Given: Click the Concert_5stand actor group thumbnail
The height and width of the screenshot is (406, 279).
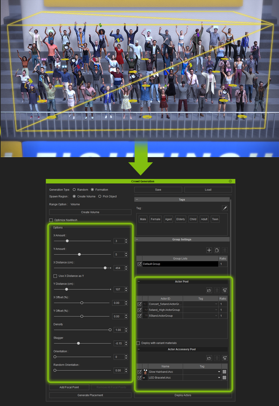Looking at the screenshot, I should [145, 304].
